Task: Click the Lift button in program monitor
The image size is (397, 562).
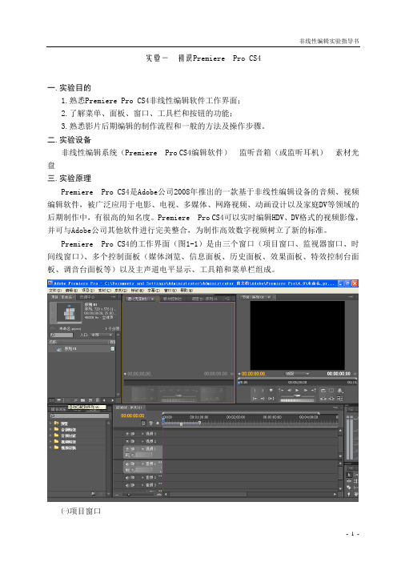Action: [323, 399]
